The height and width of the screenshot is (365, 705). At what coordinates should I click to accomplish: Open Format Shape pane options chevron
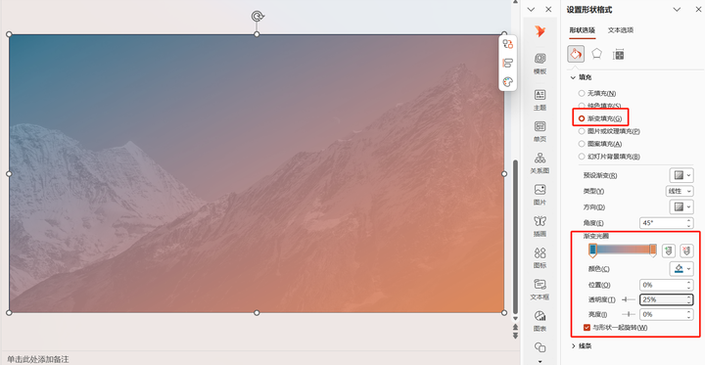tap(677, 10)
